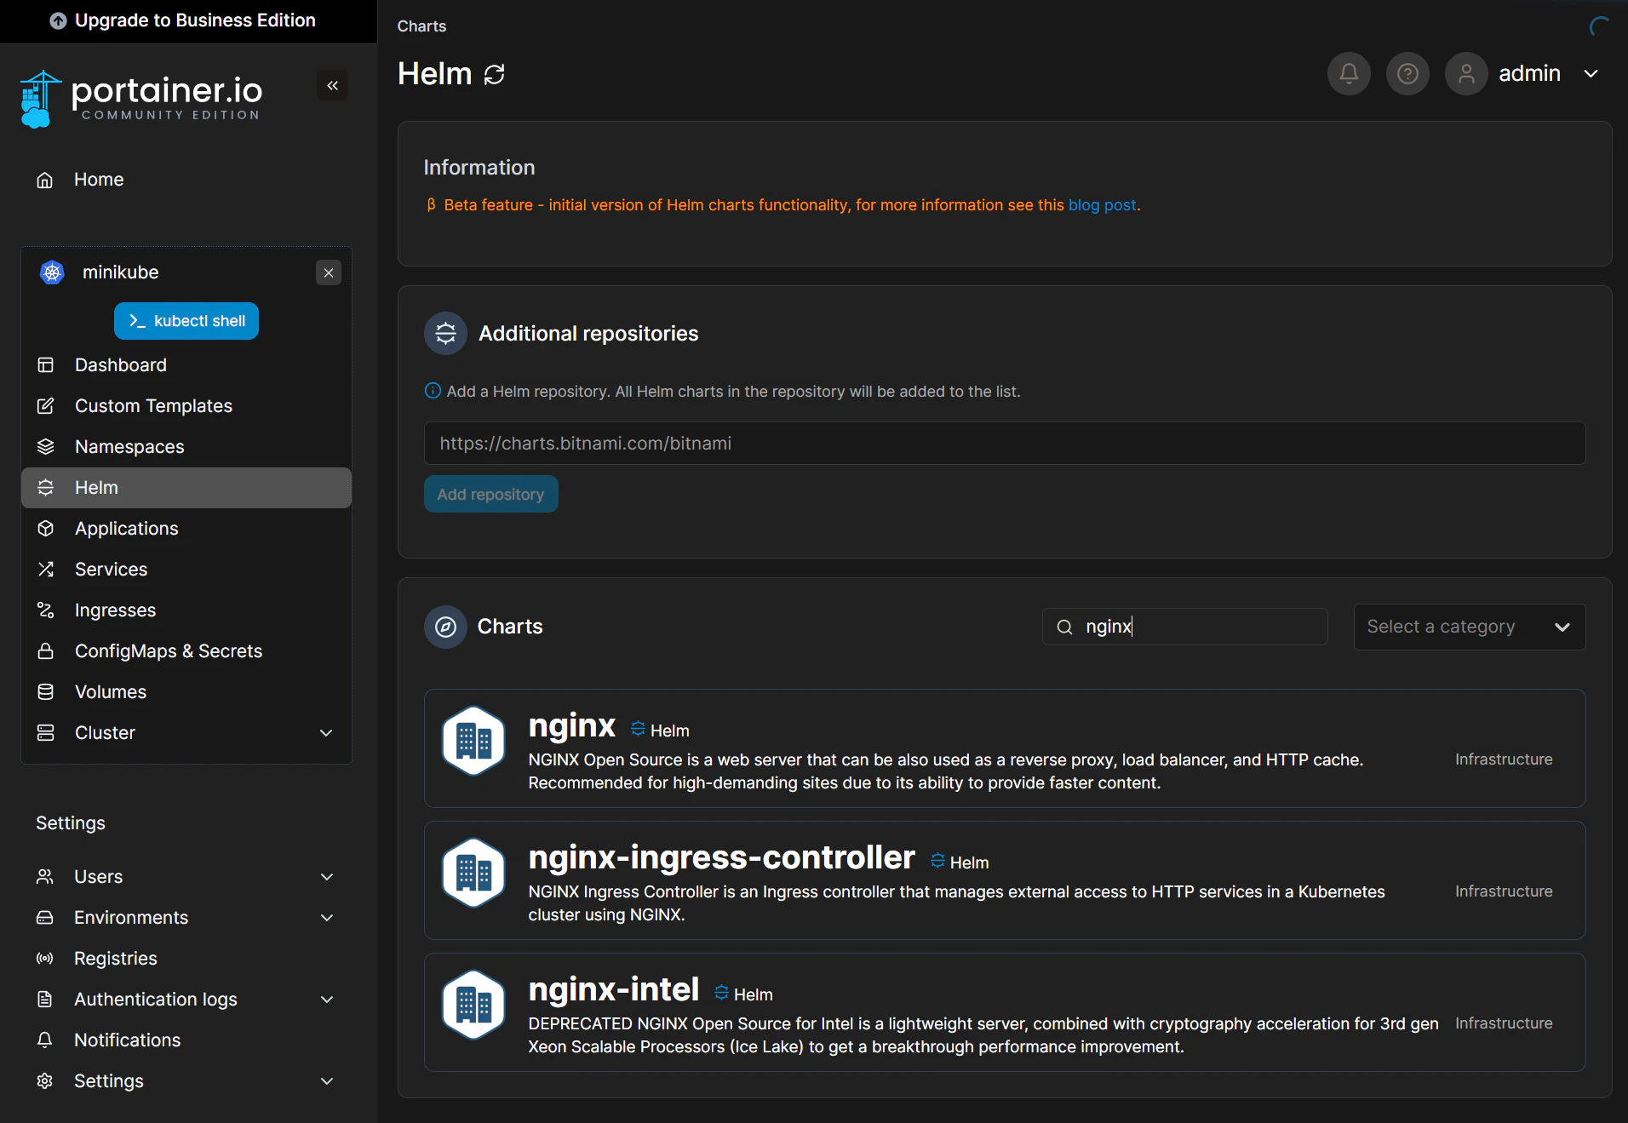
Task: Click the Portainer logo
Action: [x=140, y=99]
